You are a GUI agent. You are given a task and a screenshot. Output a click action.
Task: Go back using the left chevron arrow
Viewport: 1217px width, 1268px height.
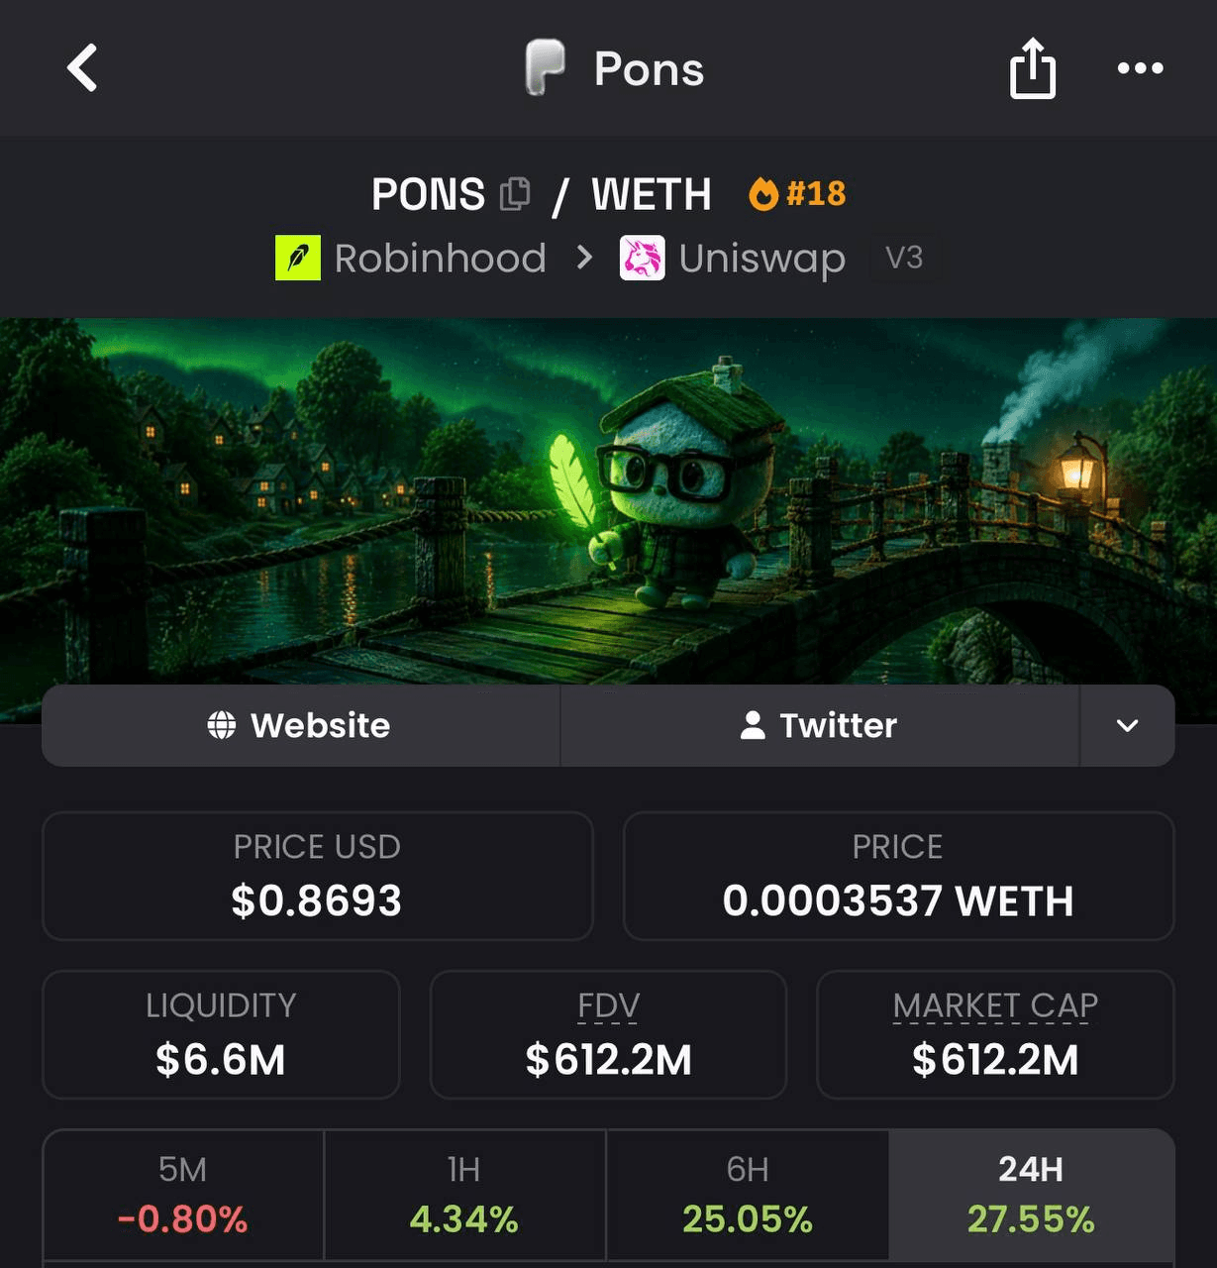82,68
